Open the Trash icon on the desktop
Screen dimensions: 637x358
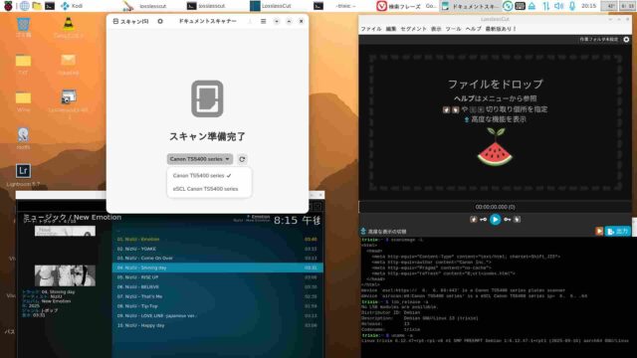(23, 25)
